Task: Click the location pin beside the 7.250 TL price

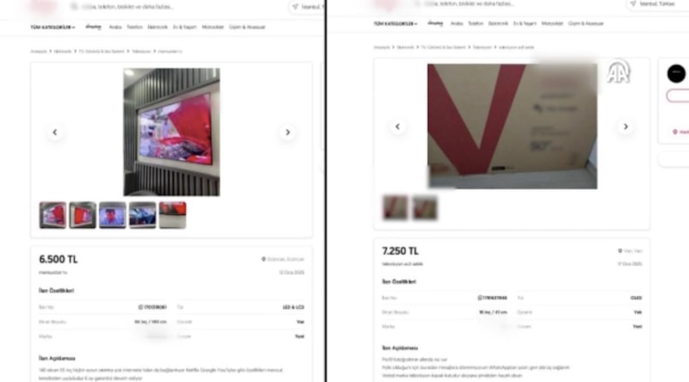Action: coord(620,250)
